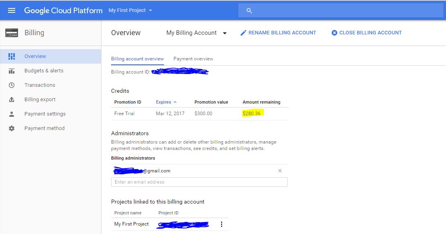Click the project selector dropdown arrow

click(x=150, y=10)
